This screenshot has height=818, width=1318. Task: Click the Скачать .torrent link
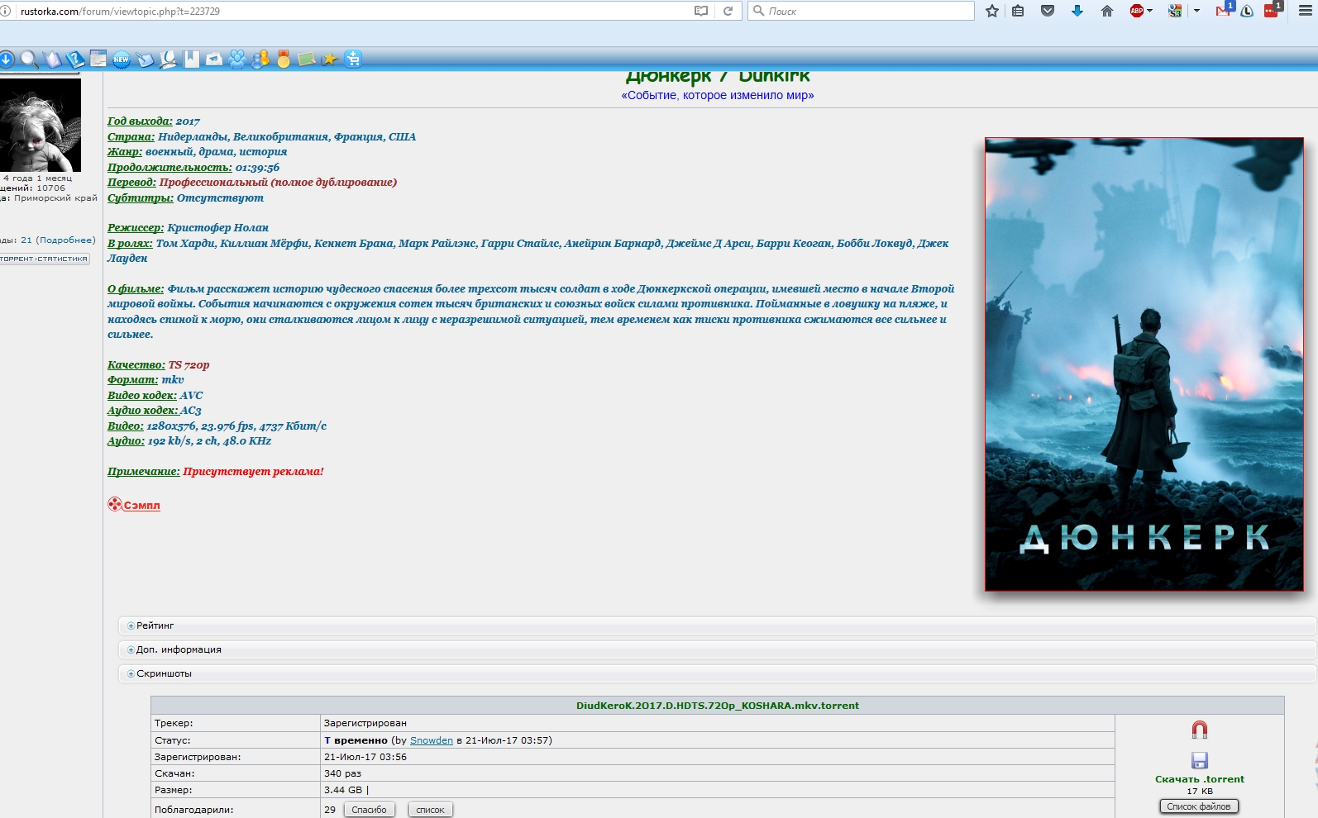[1200, 779]
